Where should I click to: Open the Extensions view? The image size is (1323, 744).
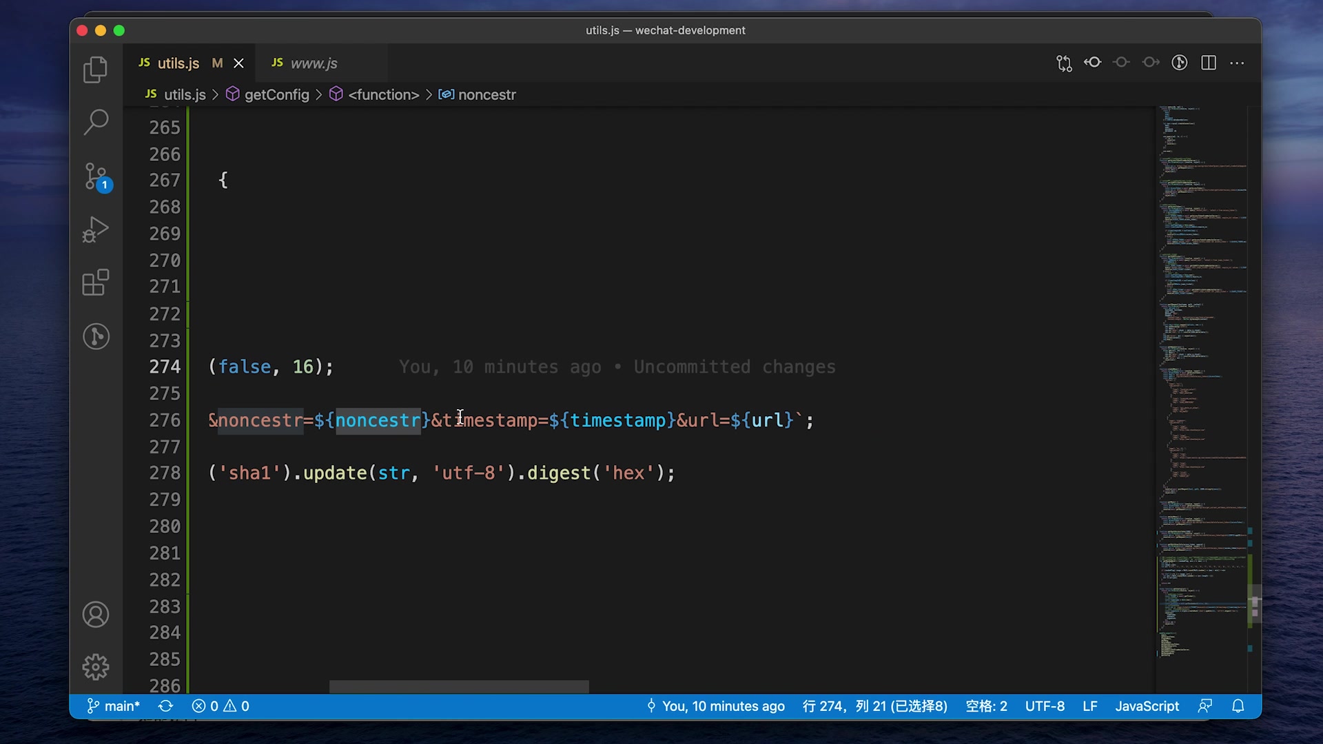point(96,282)
